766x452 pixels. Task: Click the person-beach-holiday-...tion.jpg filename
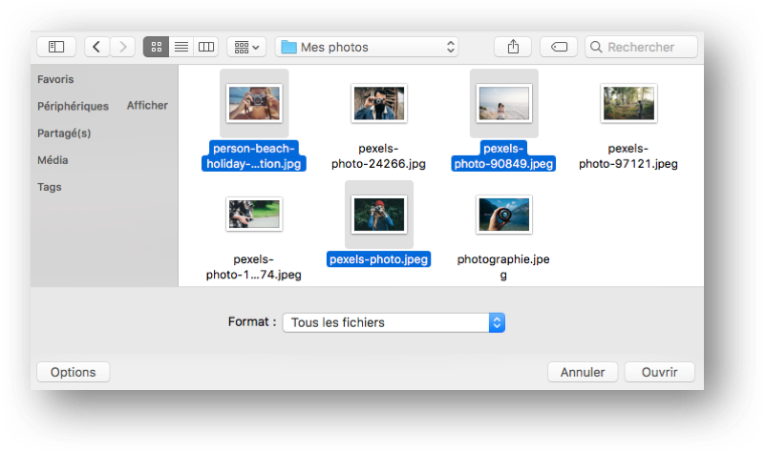tap(254, 156)
